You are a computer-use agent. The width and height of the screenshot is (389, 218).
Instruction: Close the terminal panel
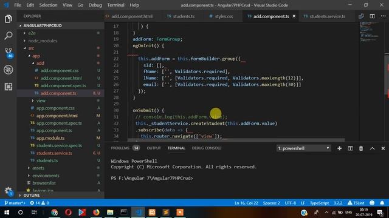point(383,148)
